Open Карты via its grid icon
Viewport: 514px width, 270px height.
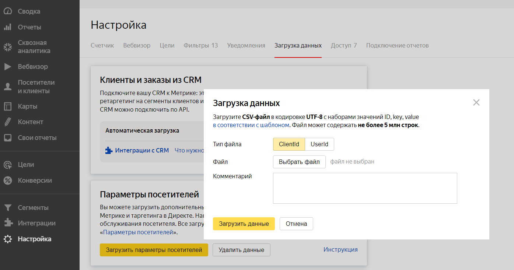(8, 106)
